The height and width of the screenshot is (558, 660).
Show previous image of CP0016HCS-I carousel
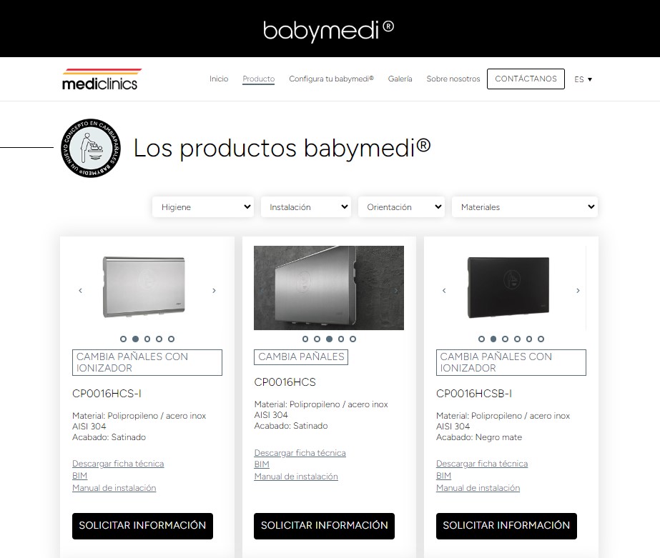[80, 291]
